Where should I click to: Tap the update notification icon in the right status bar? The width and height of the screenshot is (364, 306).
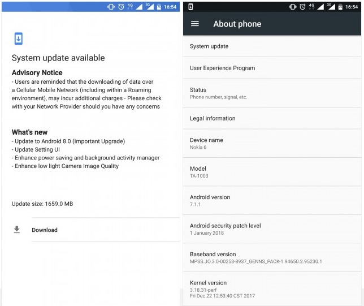pyautogui.click(x=190, y=7)
